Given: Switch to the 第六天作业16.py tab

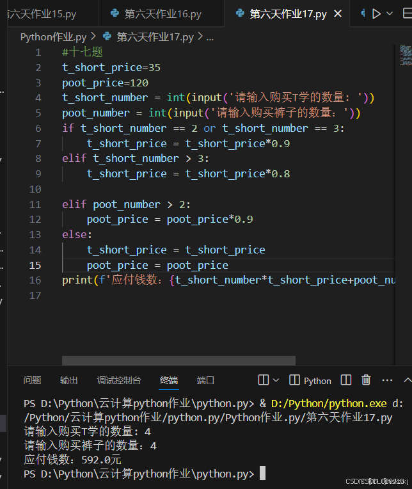Looking at the screenshot, I should point(161,13).
